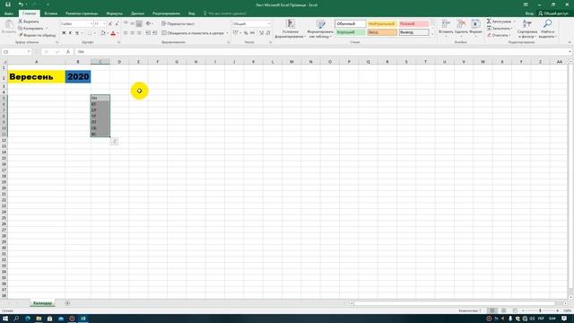Undo the last action
The height and width of the screenshot is (323, 574).
click(21, 4)
